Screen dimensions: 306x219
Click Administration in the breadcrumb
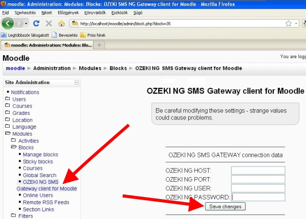tap(52, 68)
